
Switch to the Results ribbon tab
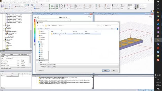click(31, 11)
